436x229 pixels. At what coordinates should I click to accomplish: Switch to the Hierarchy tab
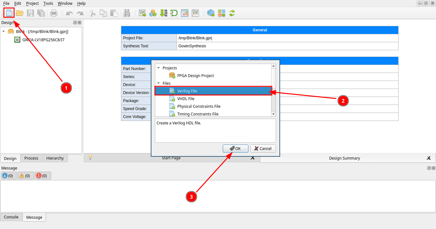(x=55, y=158)
